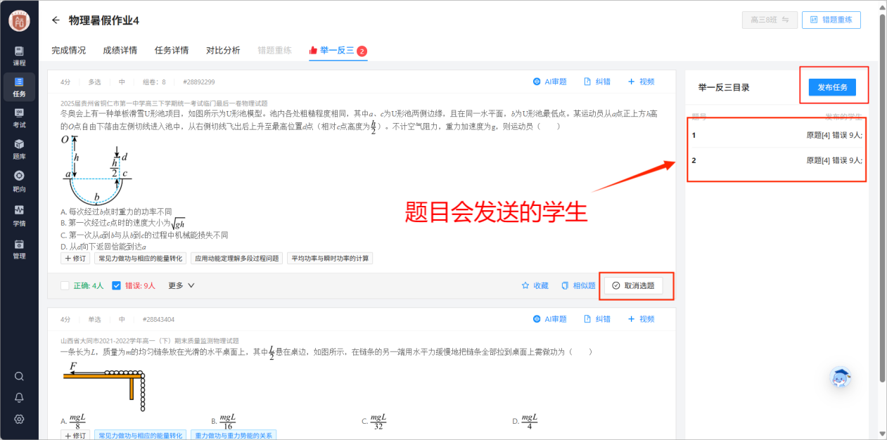Click option D mgL/4 in second question
The height and width of the screenshot is (440, 887).
[x=525, y=421]
